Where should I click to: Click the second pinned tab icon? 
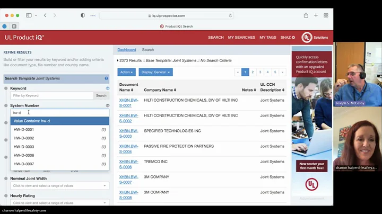tap(14, 26)
